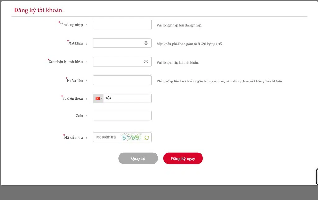This screenshot has height=200, width=318.
Task: Click hint Vui lòng nhập lại mật khẩu
Action: (178, 63)
